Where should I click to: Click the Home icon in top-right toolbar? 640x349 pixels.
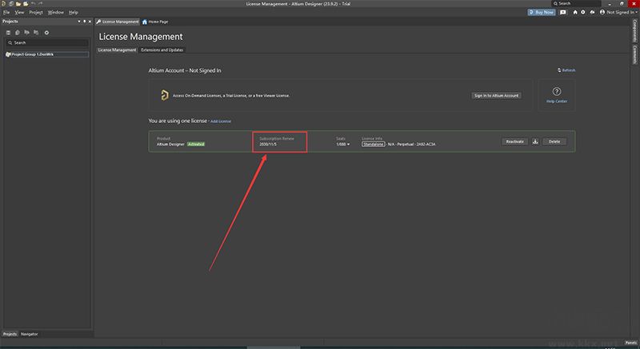point(574,13)
